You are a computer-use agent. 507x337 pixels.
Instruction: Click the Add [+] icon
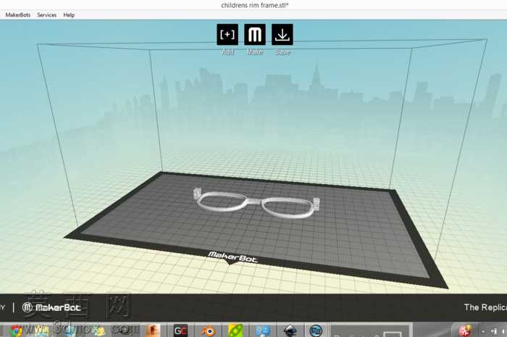(227, 34)
